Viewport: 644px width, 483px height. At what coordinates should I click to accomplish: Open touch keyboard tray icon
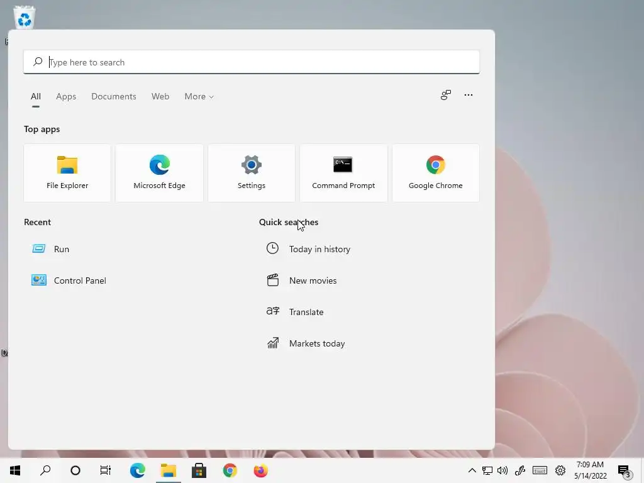coord(540,470)
